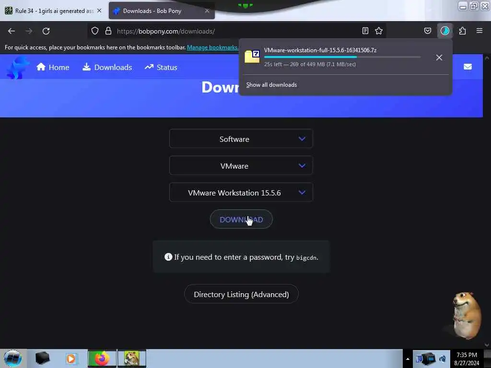Open Status in the site navigation
This screenshot has height=368, width=491.
coord(161,67)
